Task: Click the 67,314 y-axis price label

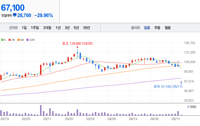Action: (x=189, y=81)
